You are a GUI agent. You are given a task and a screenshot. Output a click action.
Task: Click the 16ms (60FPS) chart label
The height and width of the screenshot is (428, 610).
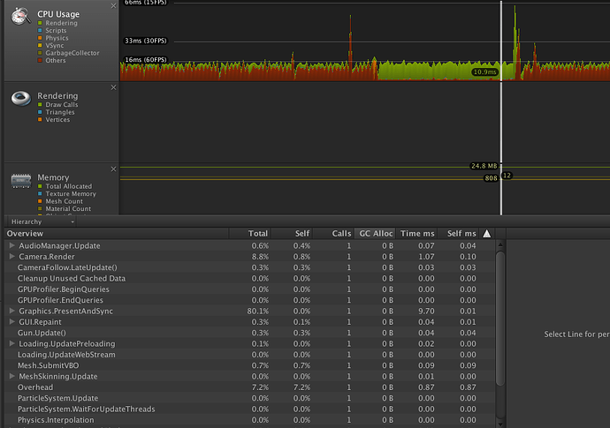point(146,60)
